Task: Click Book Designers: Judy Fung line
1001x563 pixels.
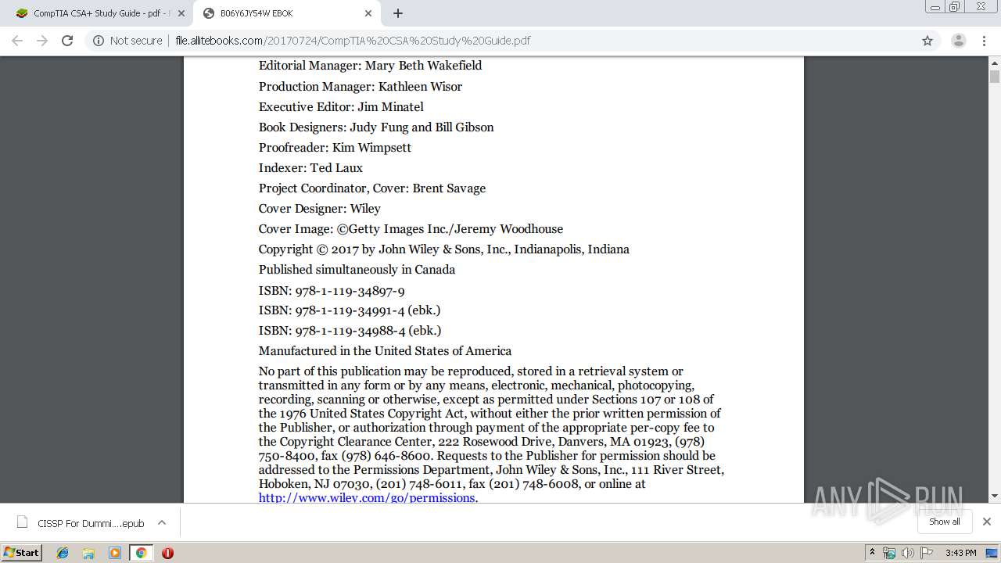Action: [x=376, y=127]
